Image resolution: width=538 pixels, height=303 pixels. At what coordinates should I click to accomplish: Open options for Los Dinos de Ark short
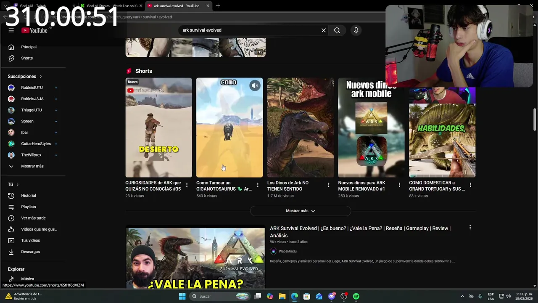click(329, 185)
